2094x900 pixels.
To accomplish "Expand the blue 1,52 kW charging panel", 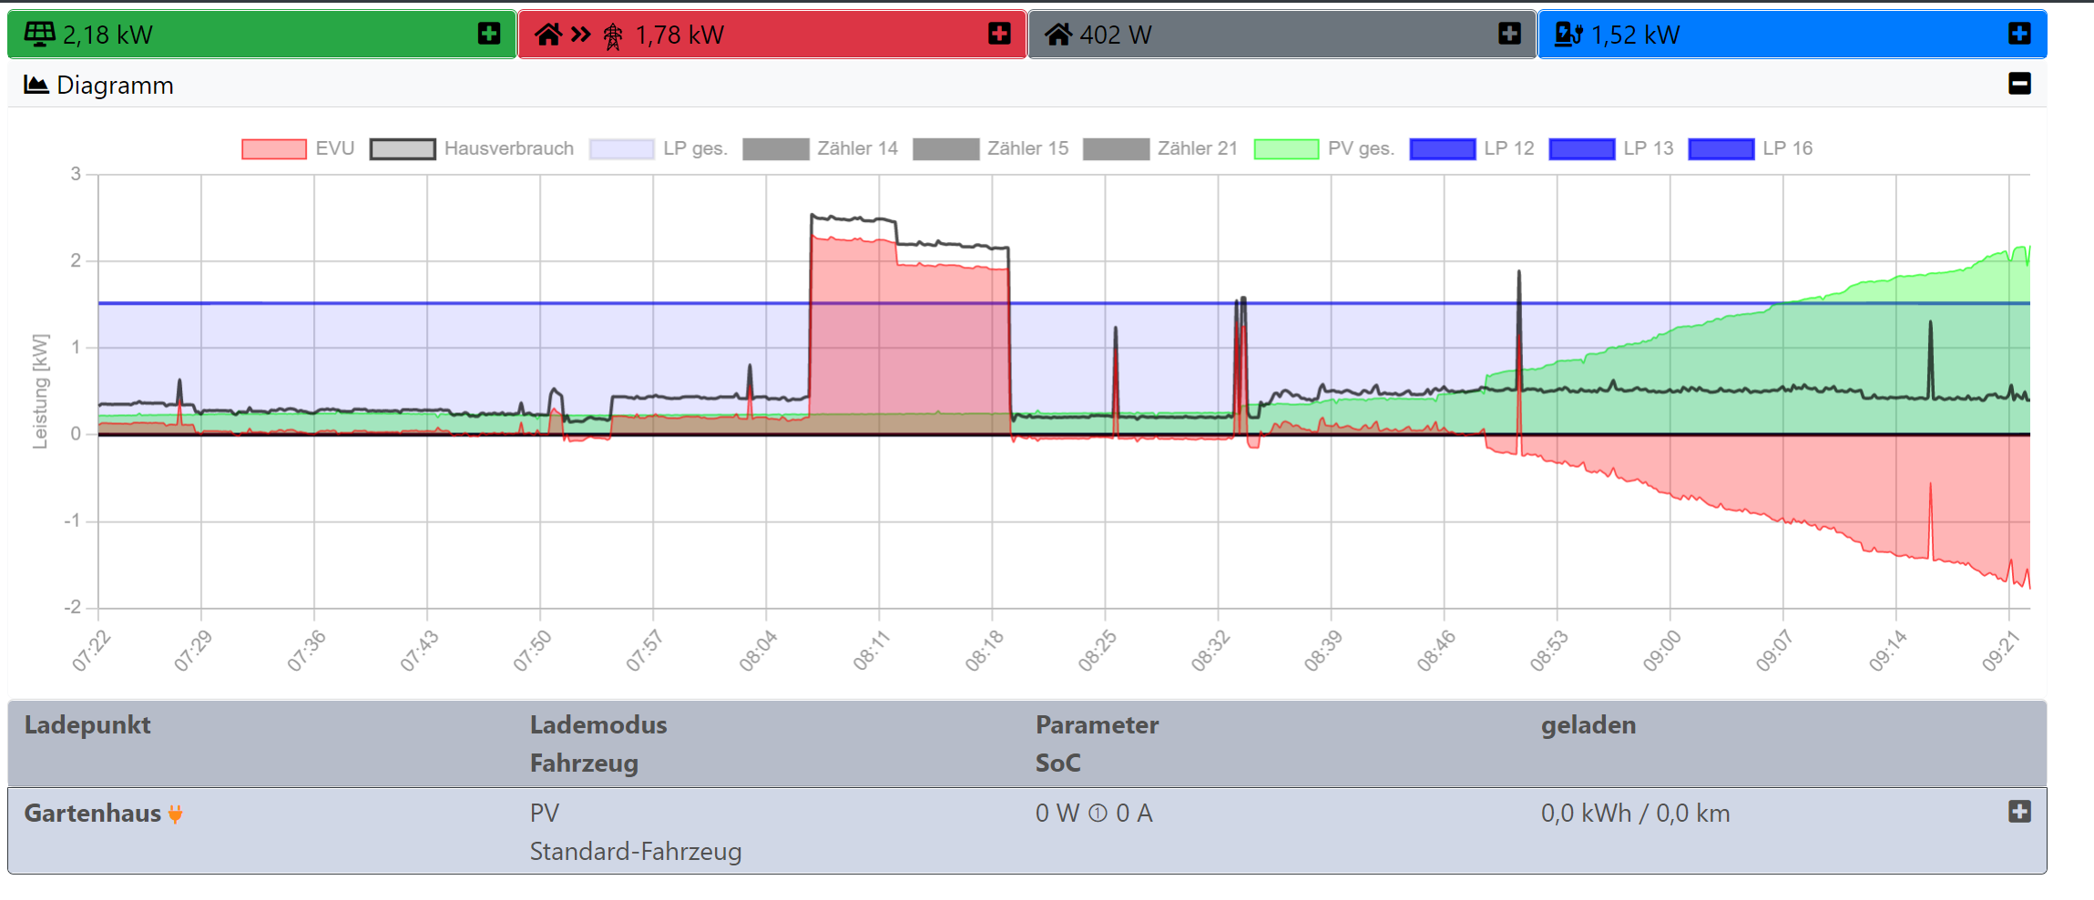I will (2019, 34).
